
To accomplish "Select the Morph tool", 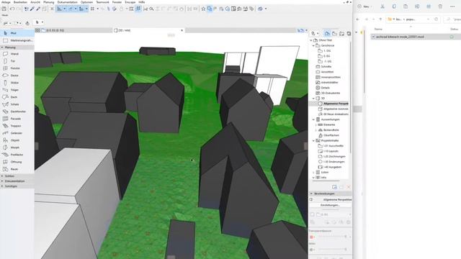I will click(x=17, y=147).
